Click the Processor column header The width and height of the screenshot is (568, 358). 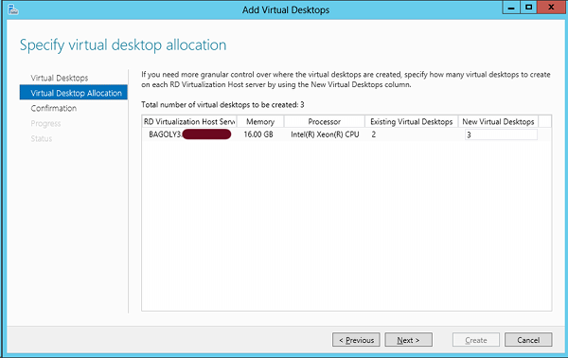point(324,122)
